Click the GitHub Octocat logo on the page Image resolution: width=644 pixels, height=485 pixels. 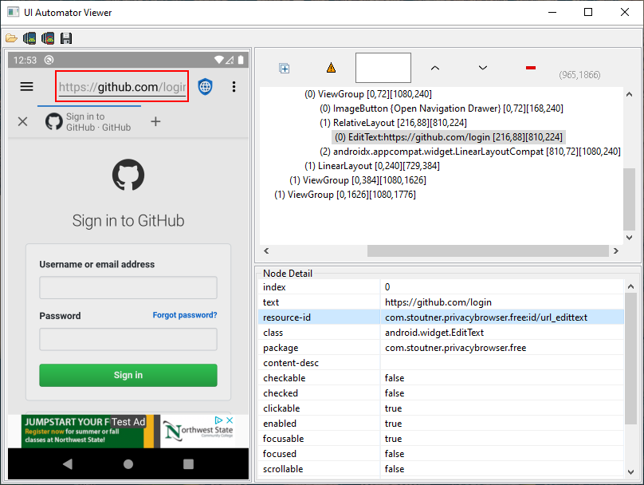point(128,175)
